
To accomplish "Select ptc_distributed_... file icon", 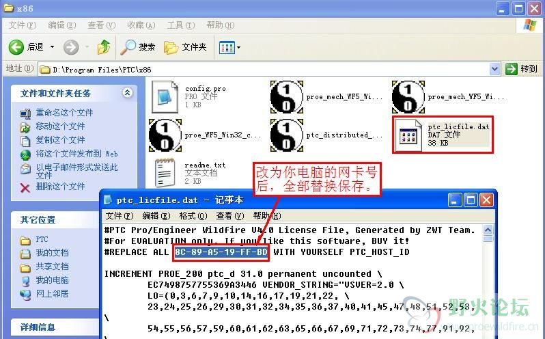I will pos(286,135).
